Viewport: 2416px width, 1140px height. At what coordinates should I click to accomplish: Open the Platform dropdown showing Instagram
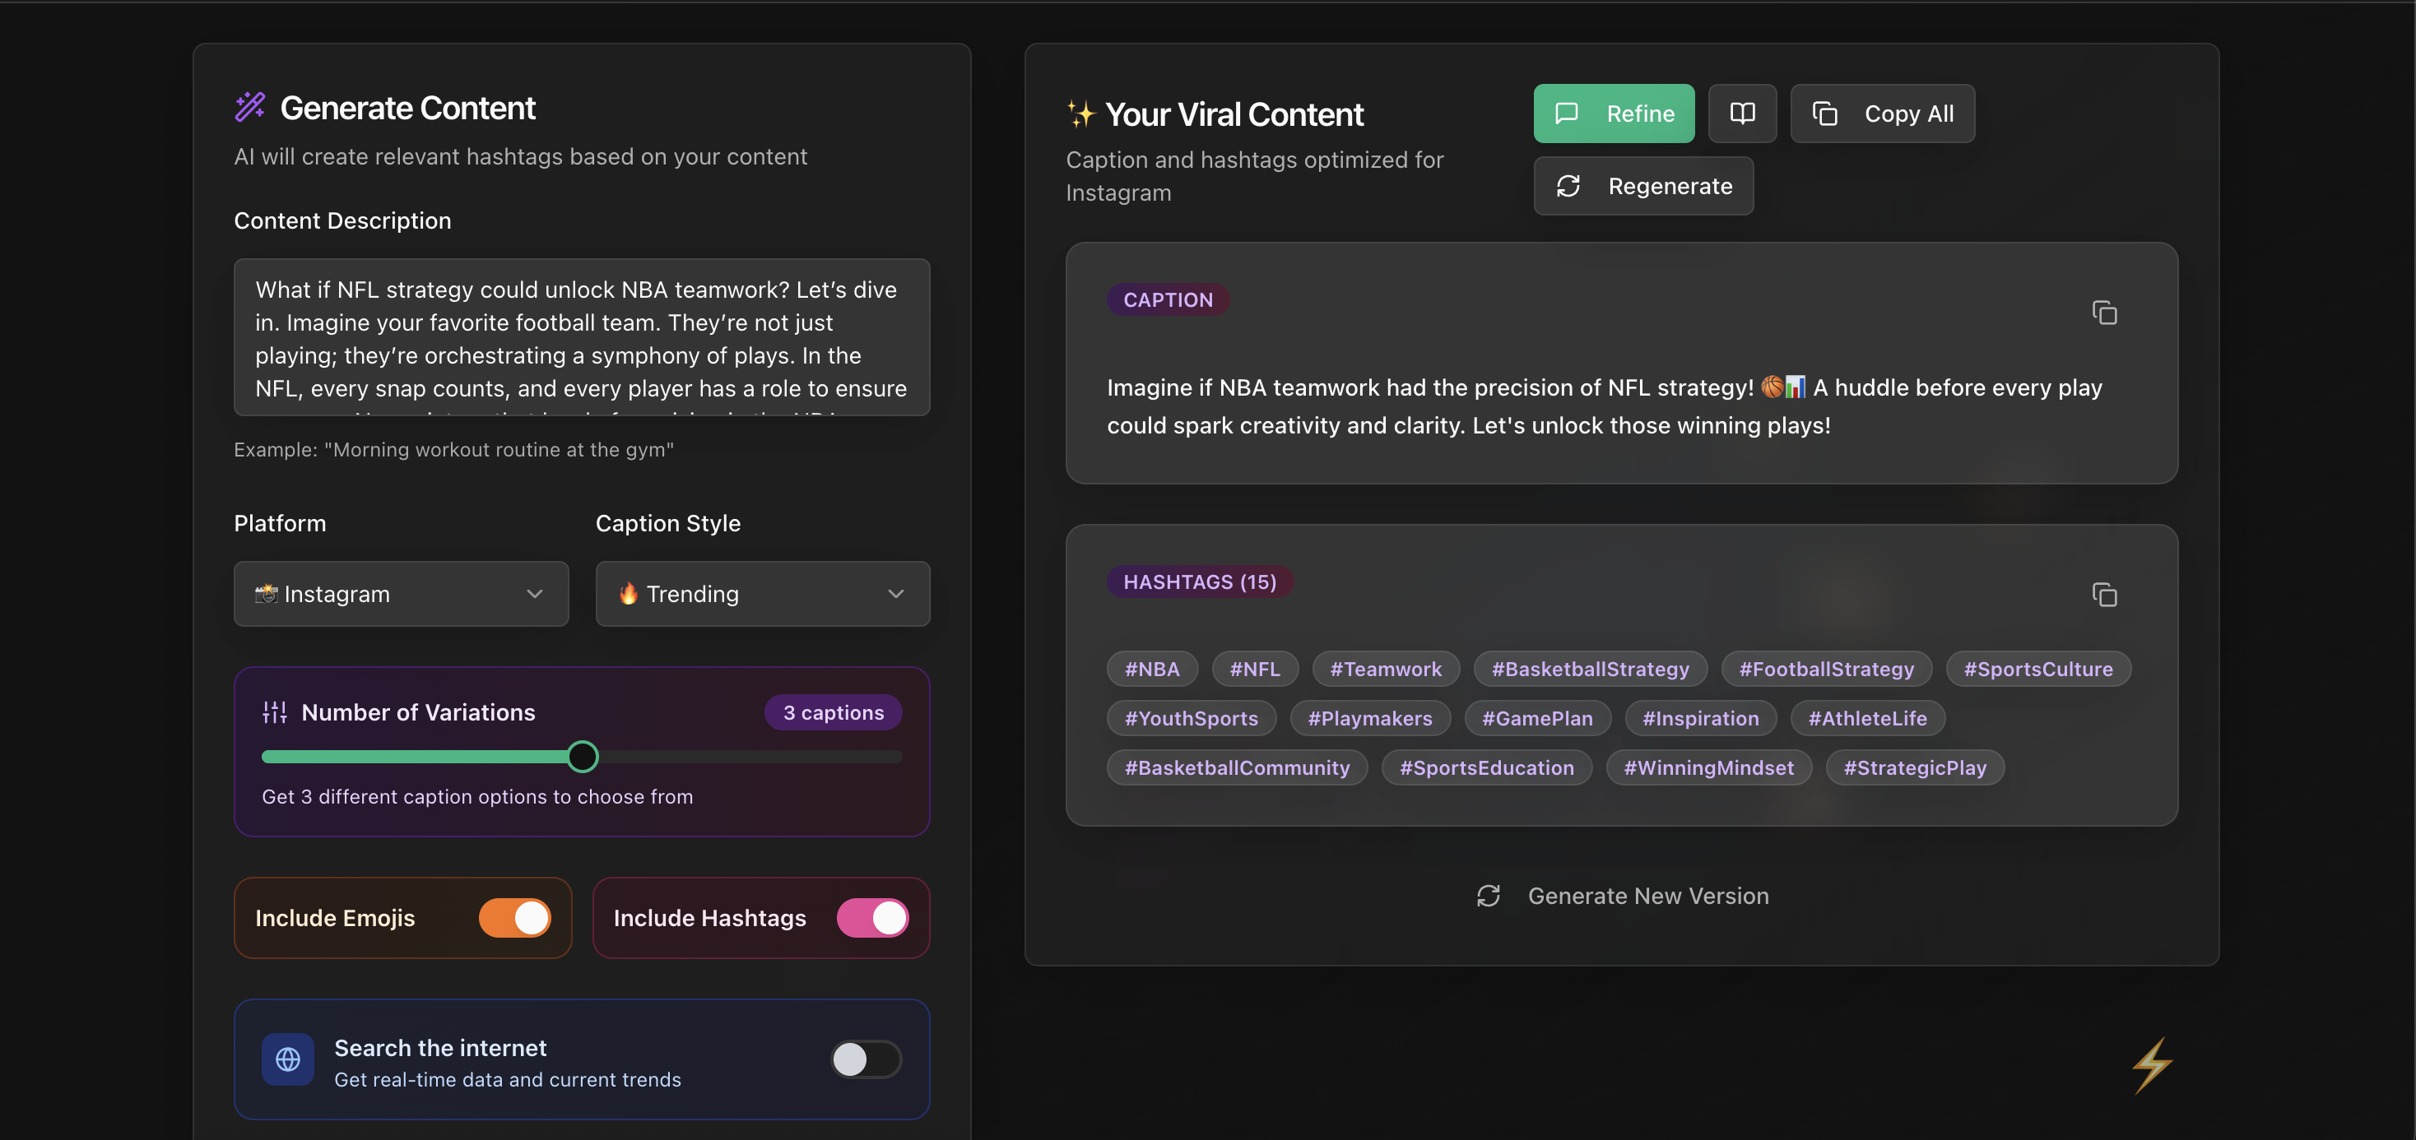(x=401, y=593)
